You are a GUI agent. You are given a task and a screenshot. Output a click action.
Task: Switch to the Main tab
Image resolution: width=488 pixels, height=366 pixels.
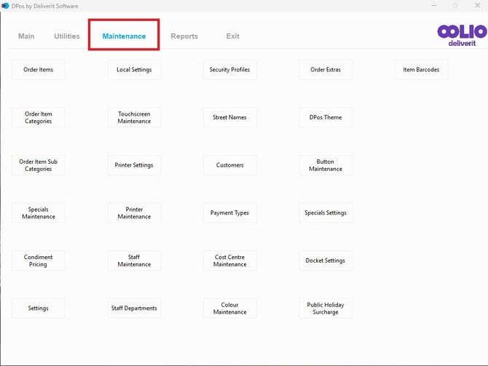[x=26, y=36]
